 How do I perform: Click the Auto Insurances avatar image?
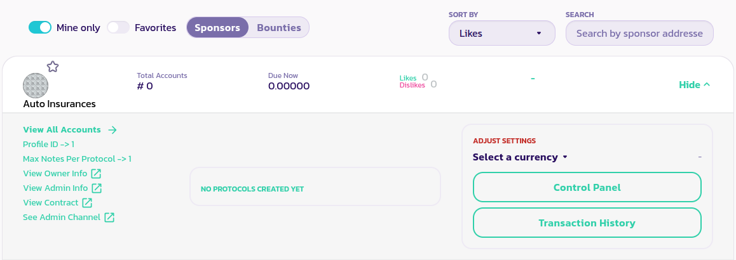[36, 86]
